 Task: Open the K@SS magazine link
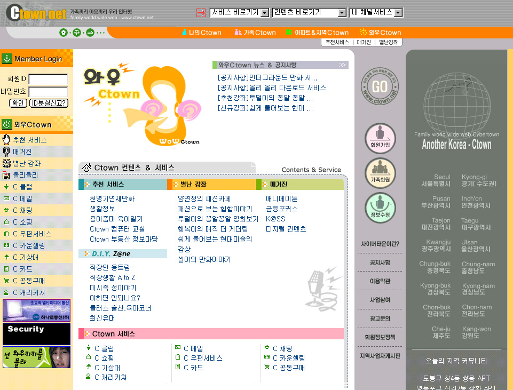click(x=275, y=219)
